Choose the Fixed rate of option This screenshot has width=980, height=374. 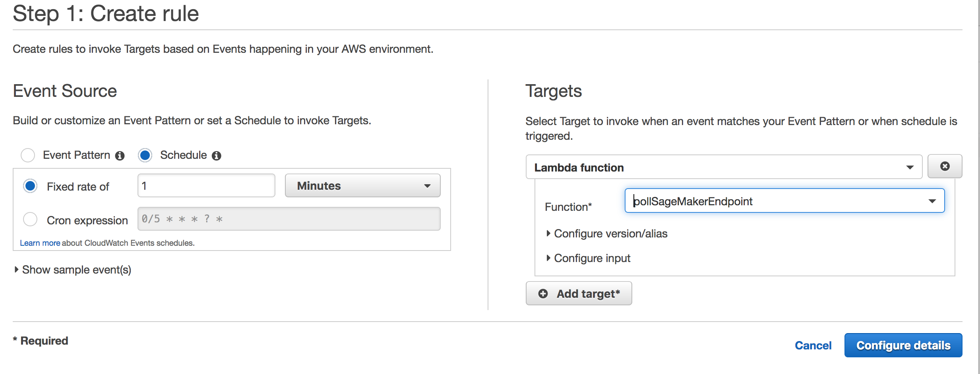coord(30,186)
